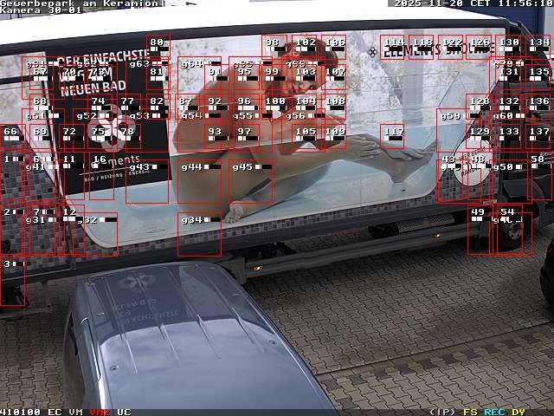This screenshot has height=416, width=554.
Task: Select the group box labeled g44
Action: 199,180
